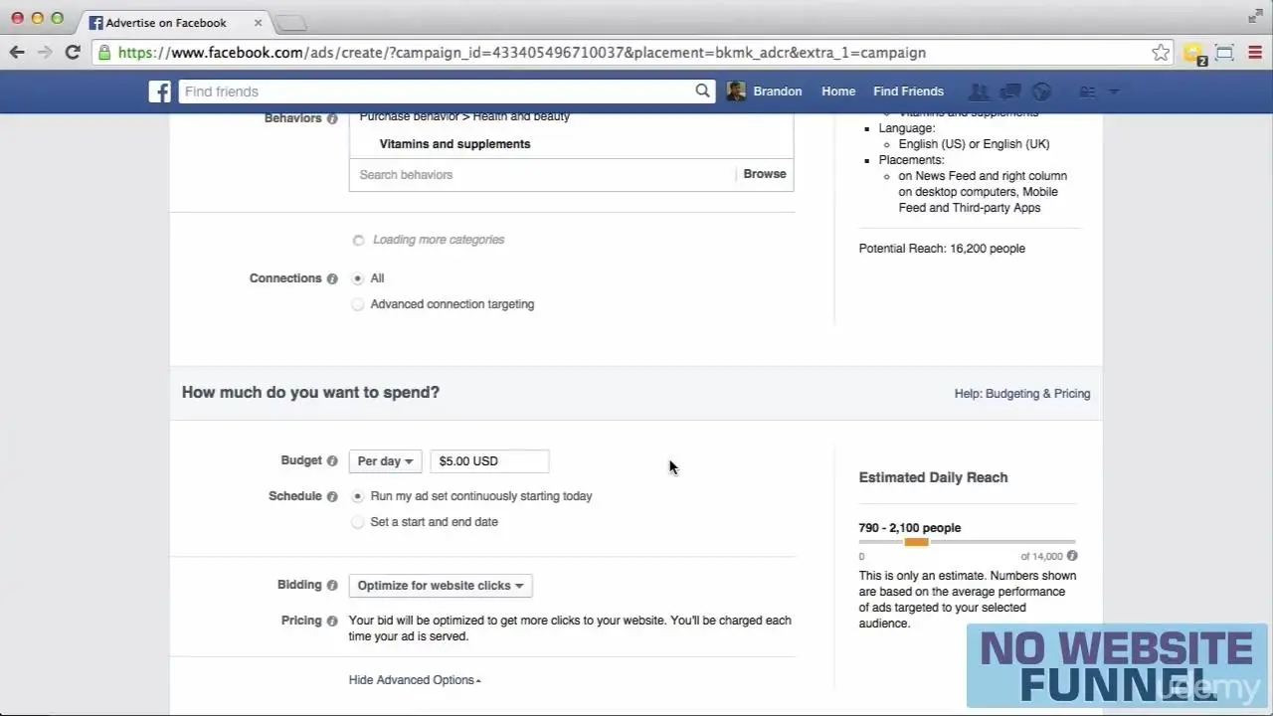Open Find Friends in the navigation bar
The width and height of the screenshot is (1273, 716).
click(908, 91)
